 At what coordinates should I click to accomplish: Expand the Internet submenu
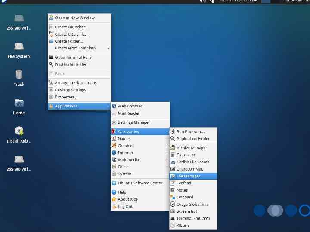coord(140,153)
